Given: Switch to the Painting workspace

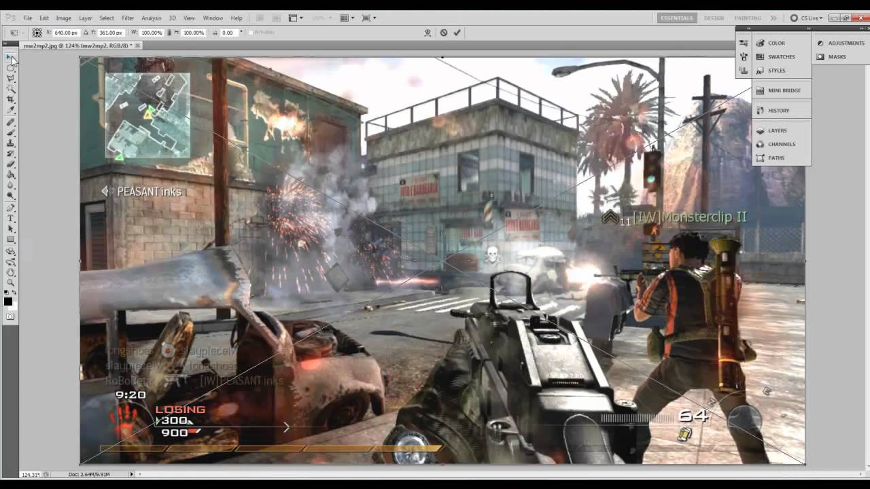Looking at the screenshot, I should point(748,18).
